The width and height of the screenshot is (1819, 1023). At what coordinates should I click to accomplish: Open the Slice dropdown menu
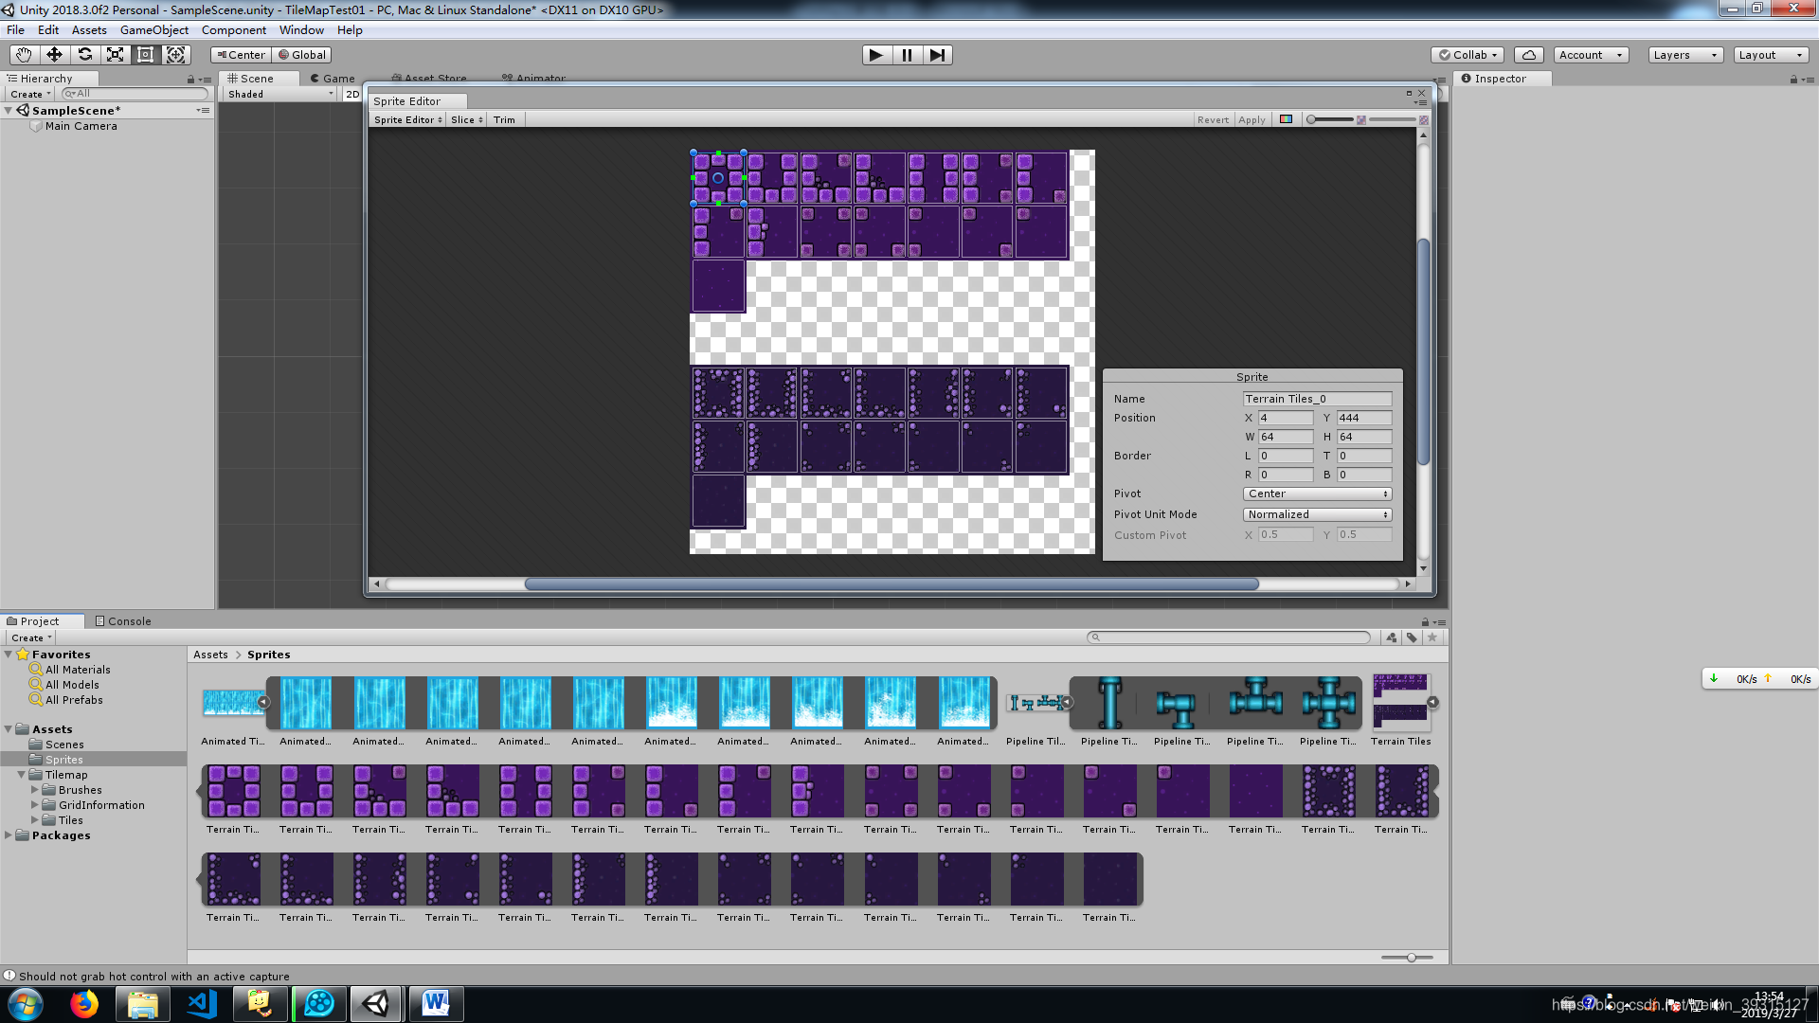[466, 119]
